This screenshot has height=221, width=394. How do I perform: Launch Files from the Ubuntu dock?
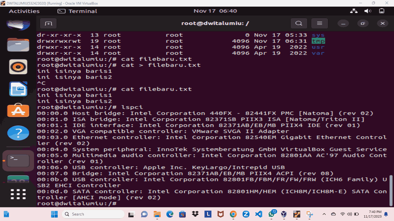pos(18,45)
